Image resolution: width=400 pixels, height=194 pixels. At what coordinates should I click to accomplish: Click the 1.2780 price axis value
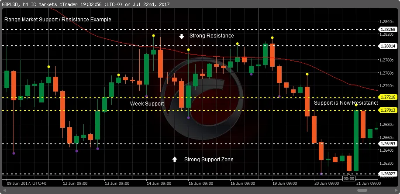pyautogui.click(x=387, y=60)
